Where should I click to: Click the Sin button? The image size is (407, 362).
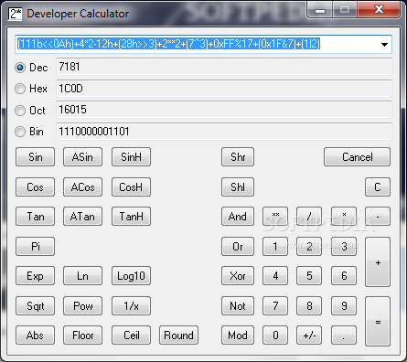(x=36, y=157)
